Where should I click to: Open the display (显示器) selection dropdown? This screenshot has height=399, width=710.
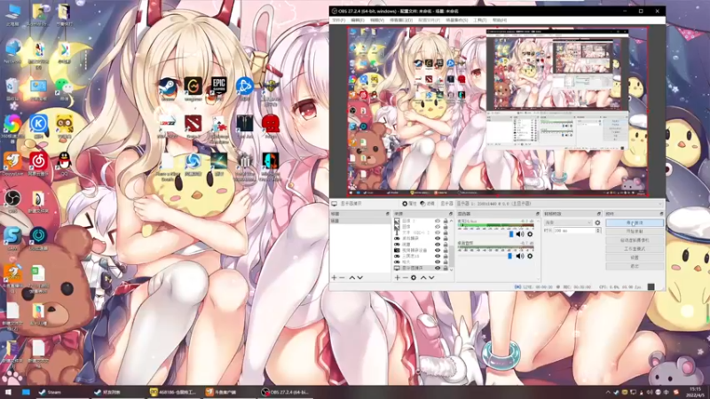coord(560,204)
